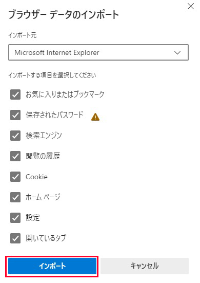Uncheck the 設定 checkbox
Screen dimensions: 200x283
click(15, 218)
